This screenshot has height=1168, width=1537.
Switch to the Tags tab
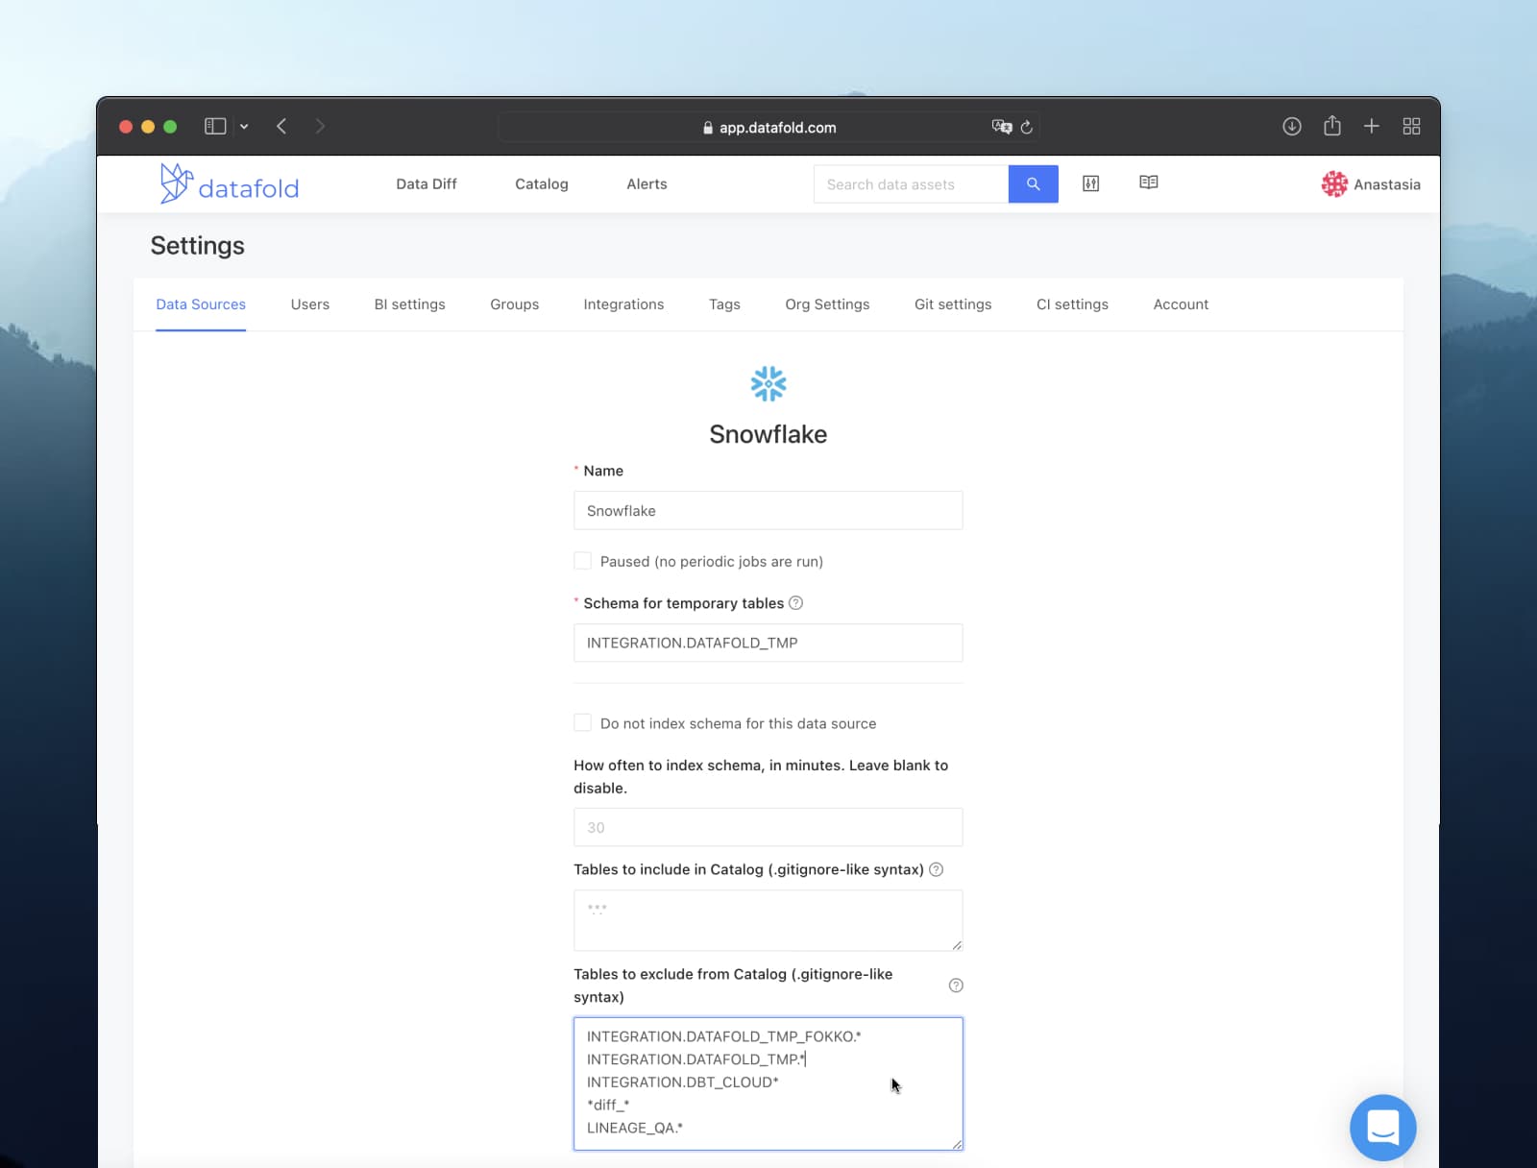coord(724,304)
